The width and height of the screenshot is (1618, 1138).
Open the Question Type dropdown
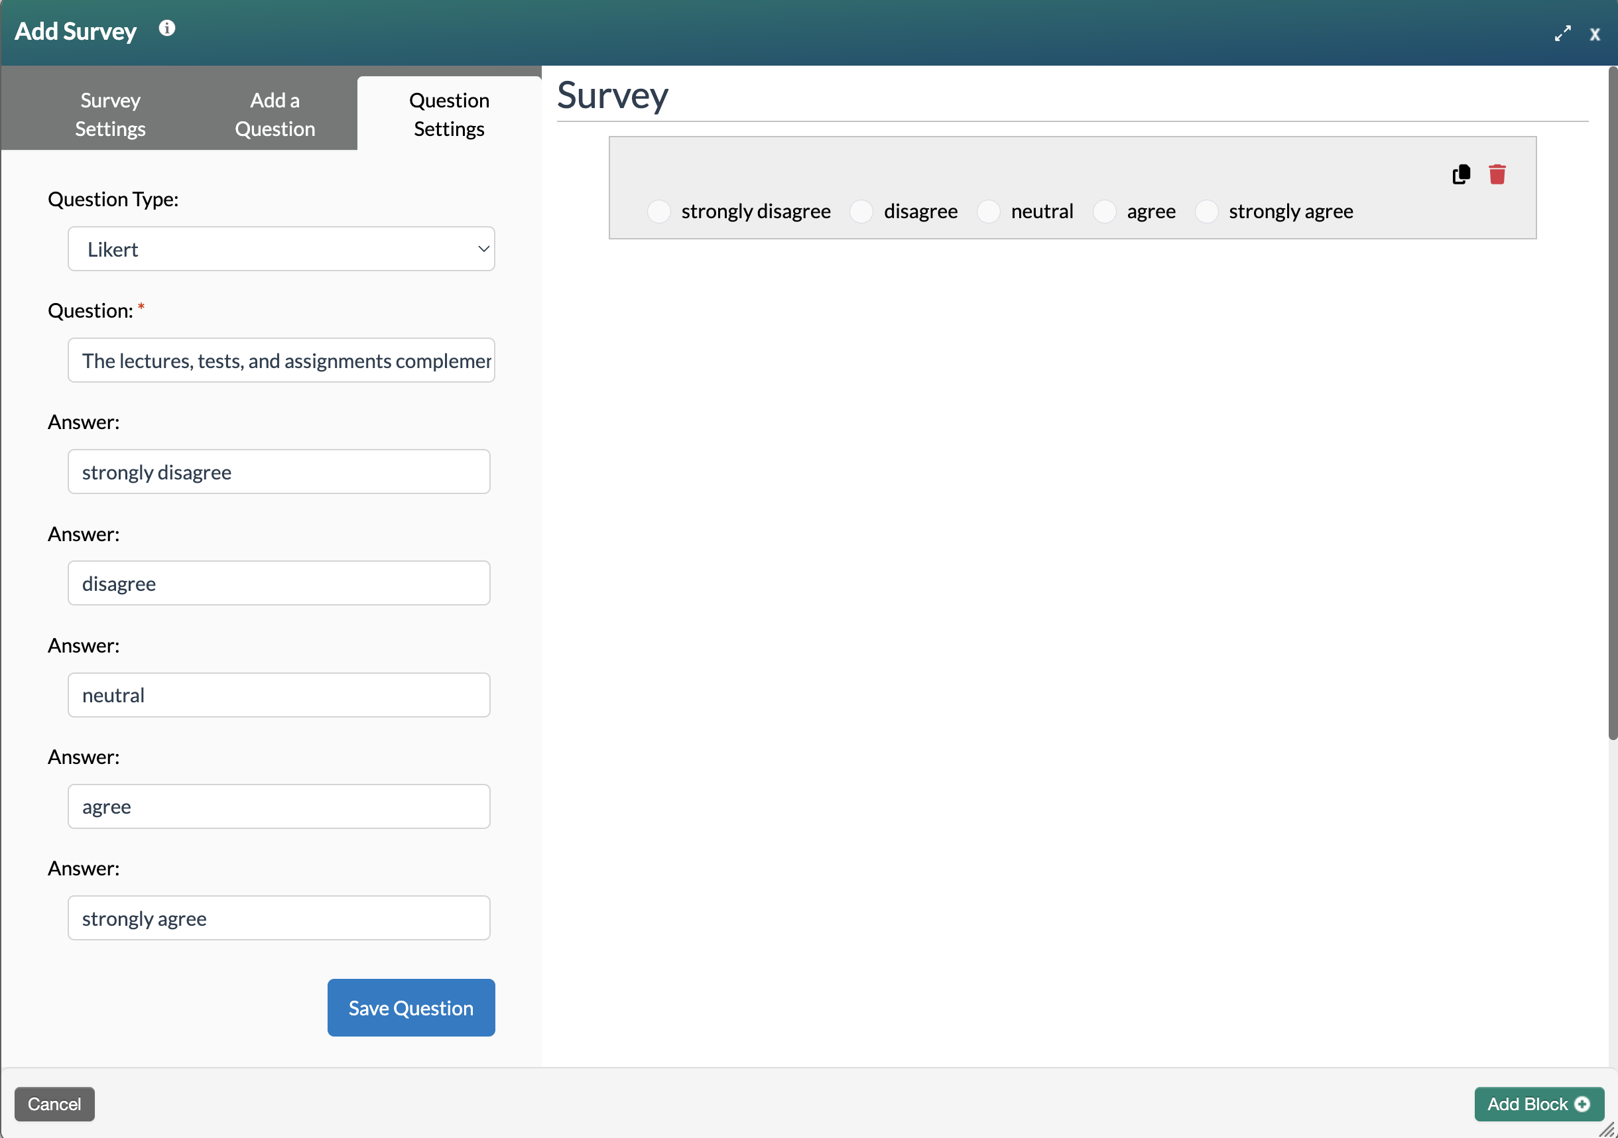tap(281, 249)
